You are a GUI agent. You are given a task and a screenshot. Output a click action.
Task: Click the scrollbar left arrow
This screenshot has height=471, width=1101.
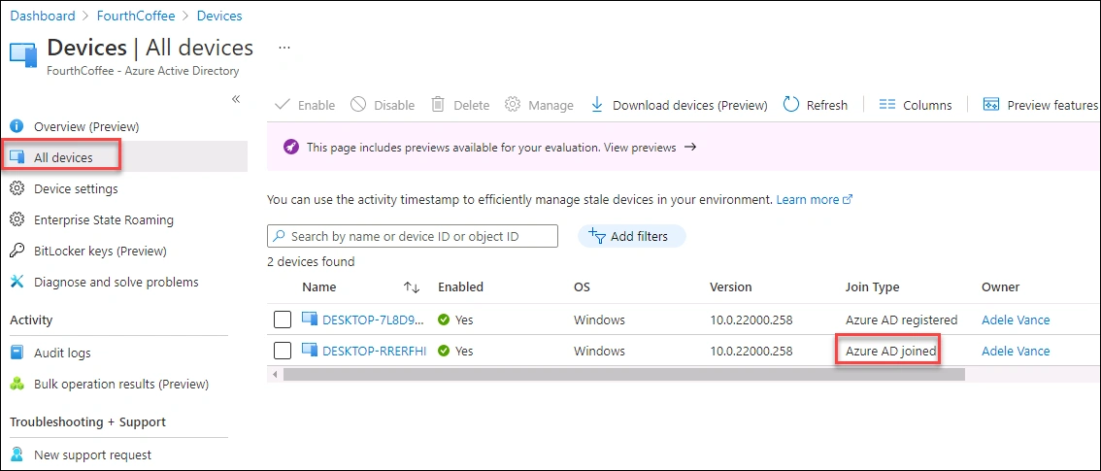(276, 375)
